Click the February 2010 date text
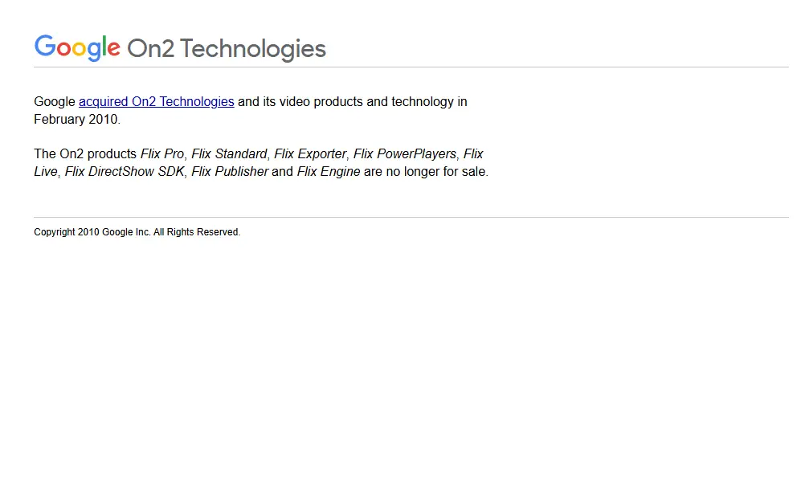 point(76,120)
